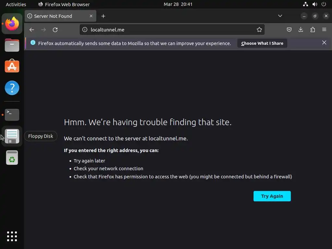
Task: Open Activities overview
Action: pyautogui.click(x=16, y=4)
